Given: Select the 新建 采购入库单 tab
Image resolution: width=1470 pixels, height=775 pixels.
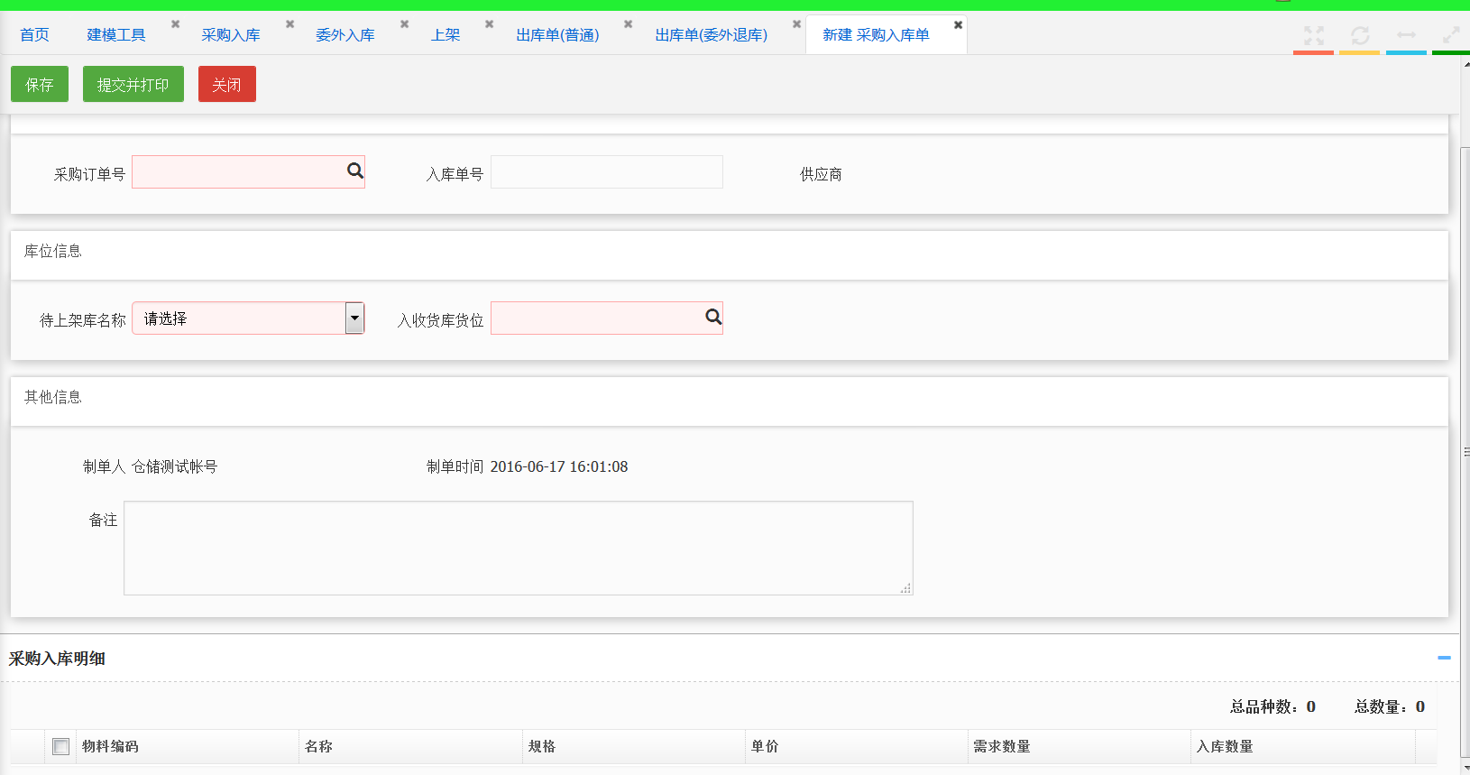Looking at the screenshot, I should [x=876, y=35].
